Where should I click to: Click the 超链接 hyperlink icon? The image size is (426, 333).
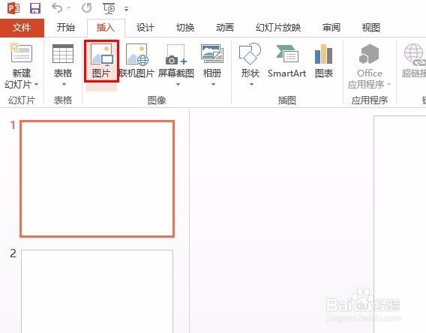[x=415, y=55]
